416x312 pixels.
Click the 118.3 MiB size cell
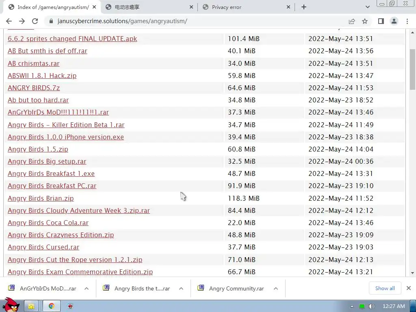tap(244, 198)
